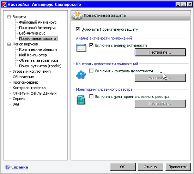The height and width of the screenshot is (174, 194).
Task: Click the Proactive Defense gear icon in header
Action: pos(77,16)
